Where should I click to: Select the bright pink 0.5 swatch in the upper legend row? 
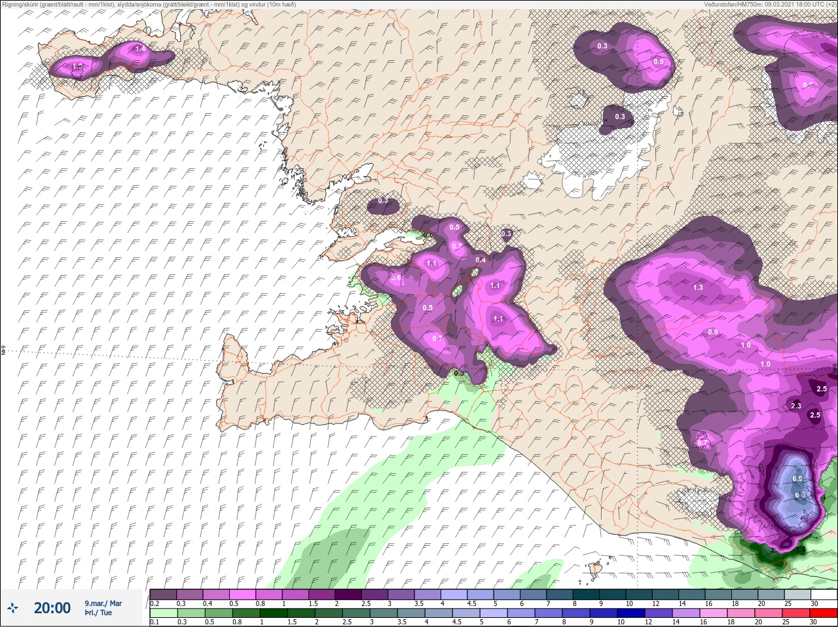[x=242, y=594]
